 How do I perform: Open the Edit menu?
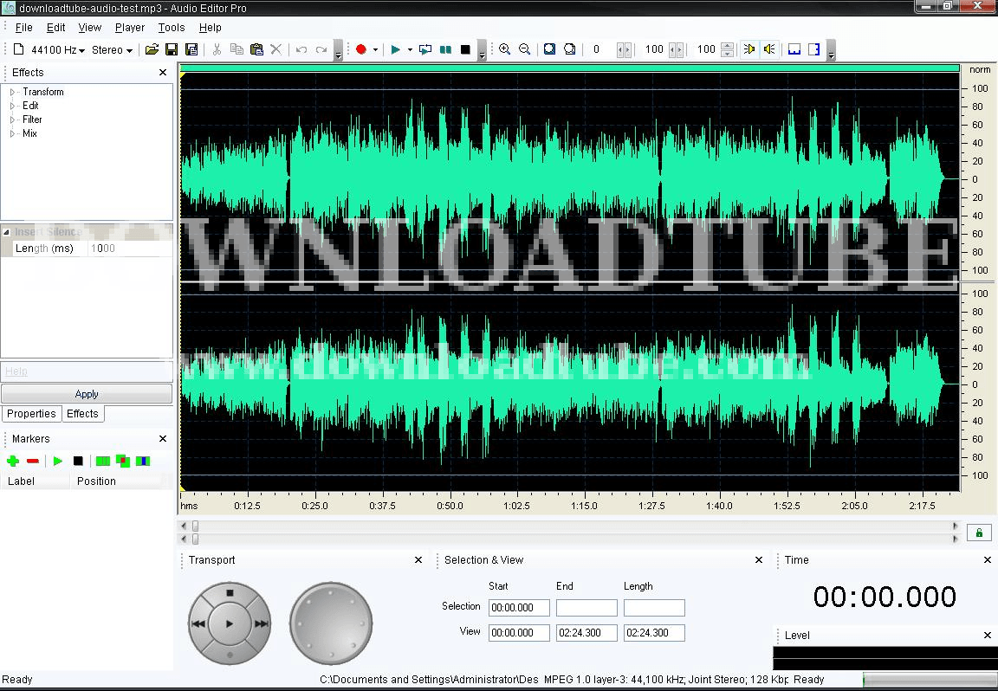(x=56, y=28)
